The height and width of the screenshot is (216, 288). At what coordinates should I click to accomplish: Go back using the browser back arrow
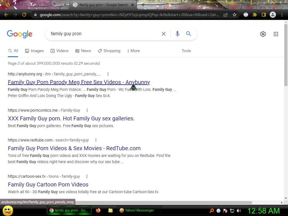[x=6, y=15]
